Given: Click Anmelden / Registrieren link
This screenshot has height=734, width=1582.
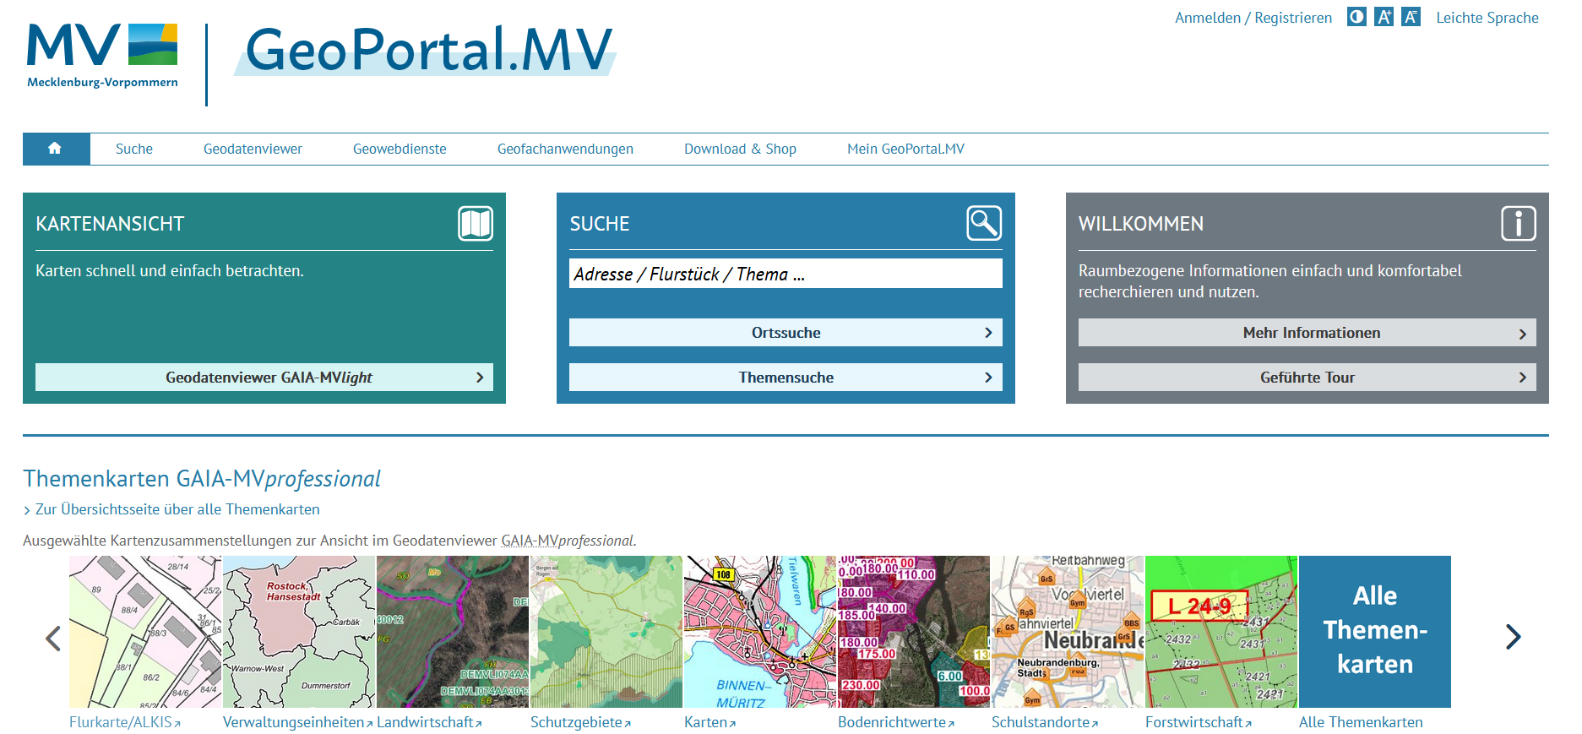Looking at the screenshot, I should 1253,18.
